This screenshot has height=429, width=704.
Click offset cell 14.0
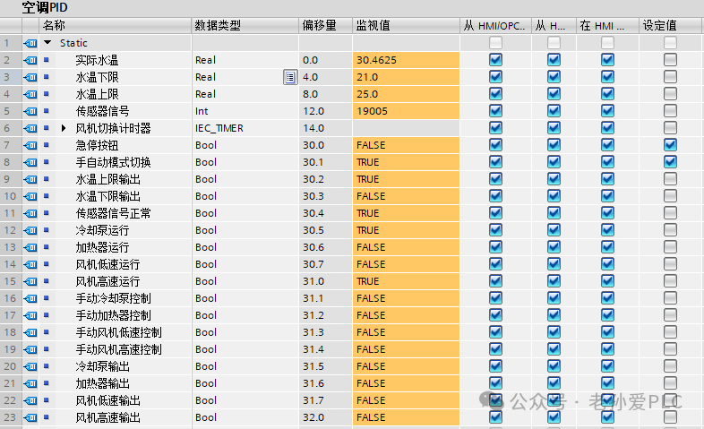pos(325,128)
